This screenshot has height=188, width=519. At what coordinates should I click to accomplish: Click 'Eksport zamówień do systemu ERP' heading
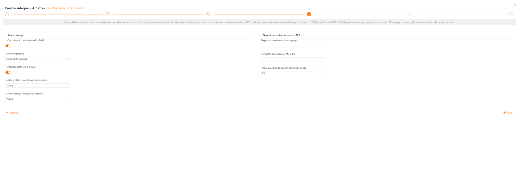[x=281, y=35]
